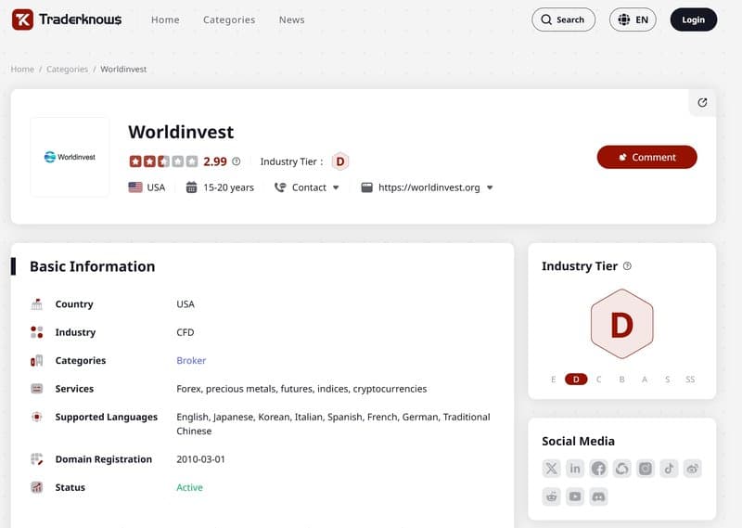742x528 pixels.
Task: Open the LinkedIn social icon
Action: tap(575, 469)
